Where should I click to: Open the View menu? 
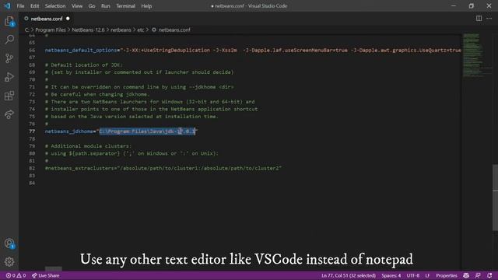tap(77, 6)
